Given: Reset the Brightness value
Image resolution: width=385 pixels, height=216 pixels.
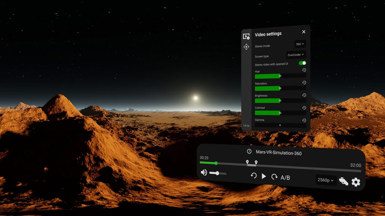Looking at the screenshot, I should 304,95.
